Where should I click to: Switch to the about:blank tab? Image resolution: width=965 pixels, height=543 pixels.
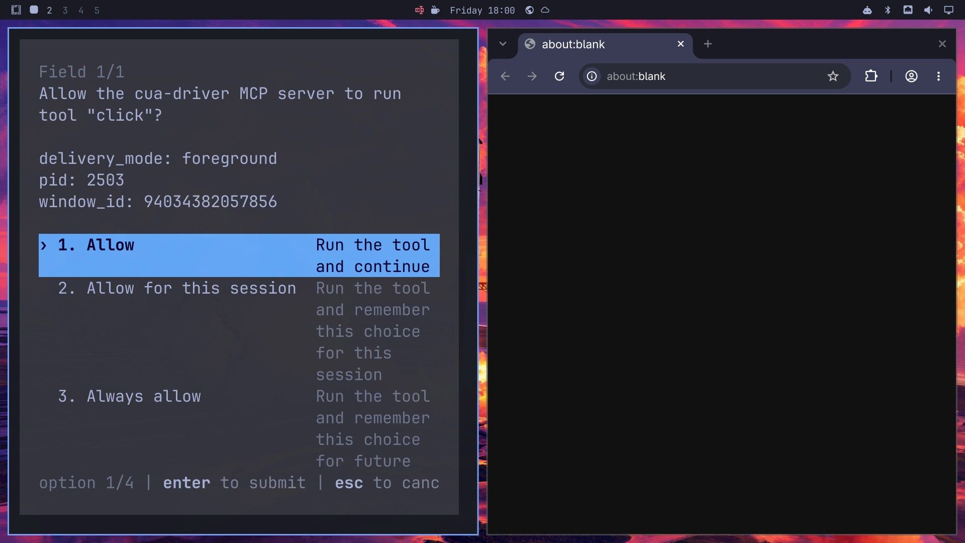click(x=605, y=44)
